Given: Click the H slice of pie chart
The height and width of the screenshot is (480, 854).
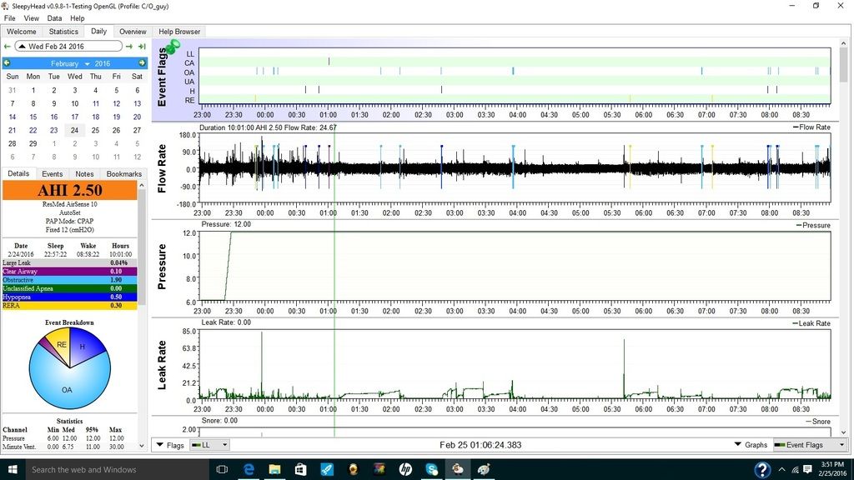Looking at the screenshot, I should tap(84, 345).
